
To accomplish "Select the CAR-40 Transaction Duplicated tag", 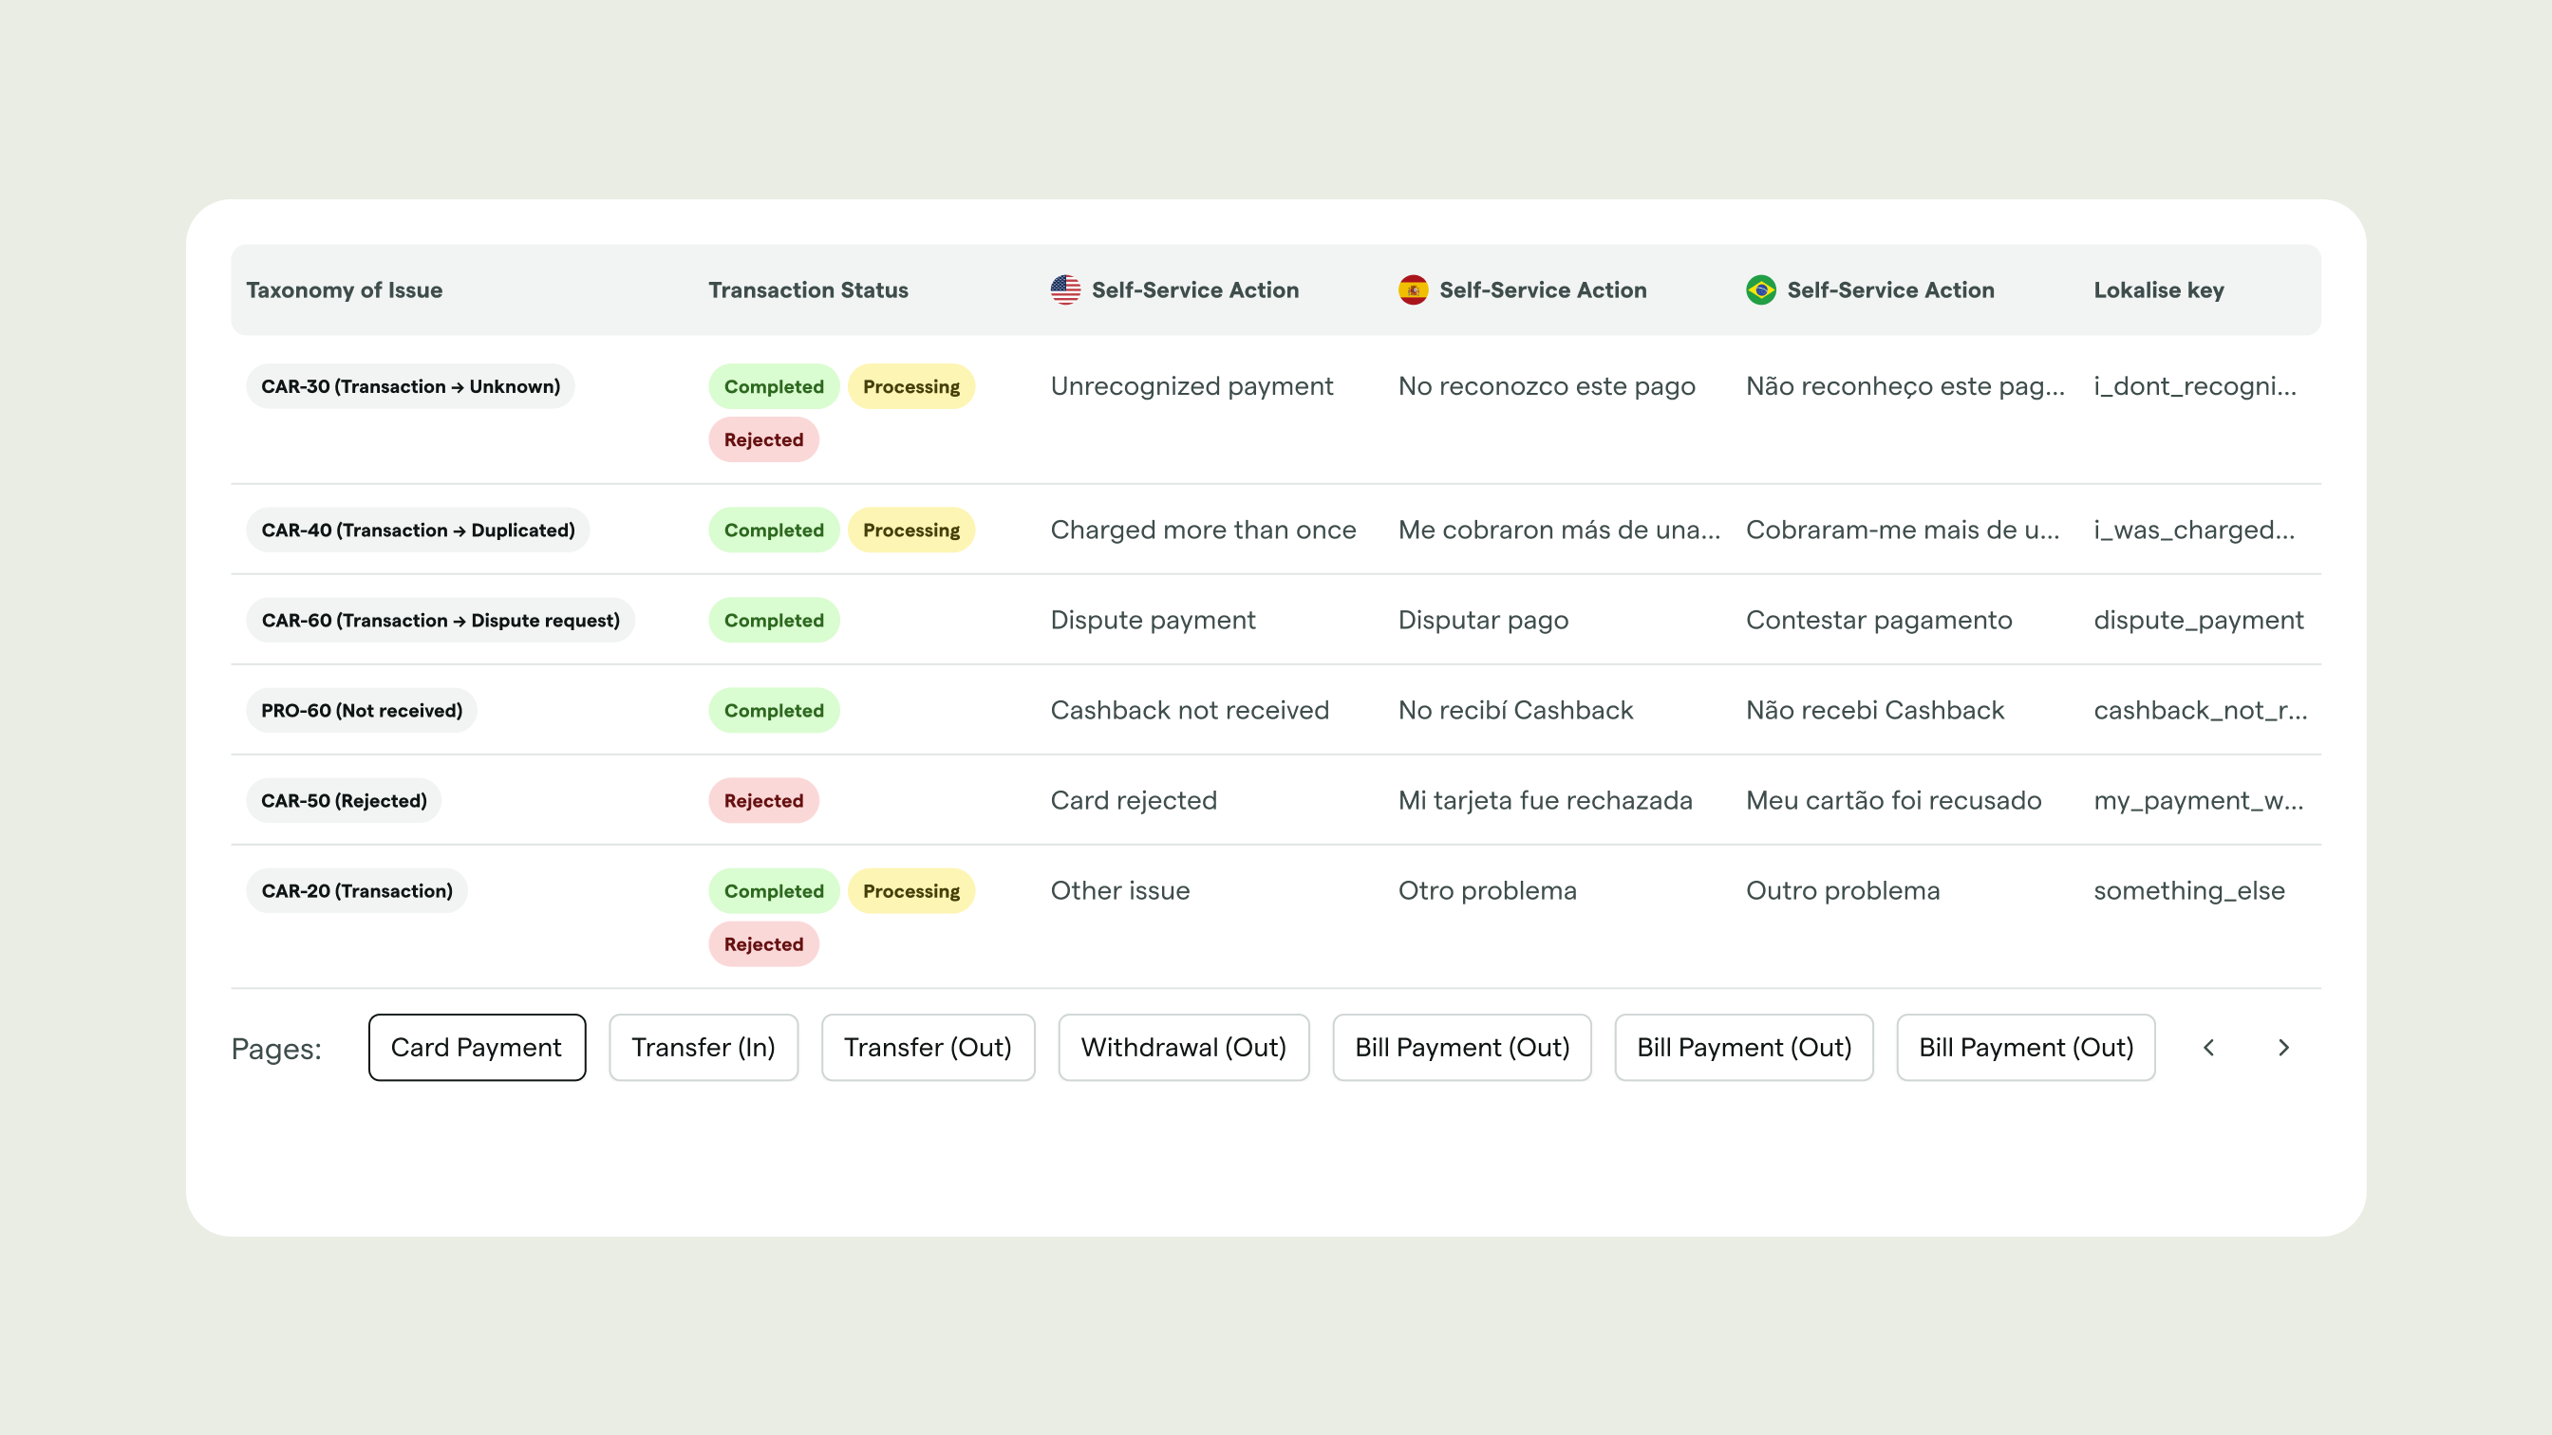I will [x=417, y=530].
